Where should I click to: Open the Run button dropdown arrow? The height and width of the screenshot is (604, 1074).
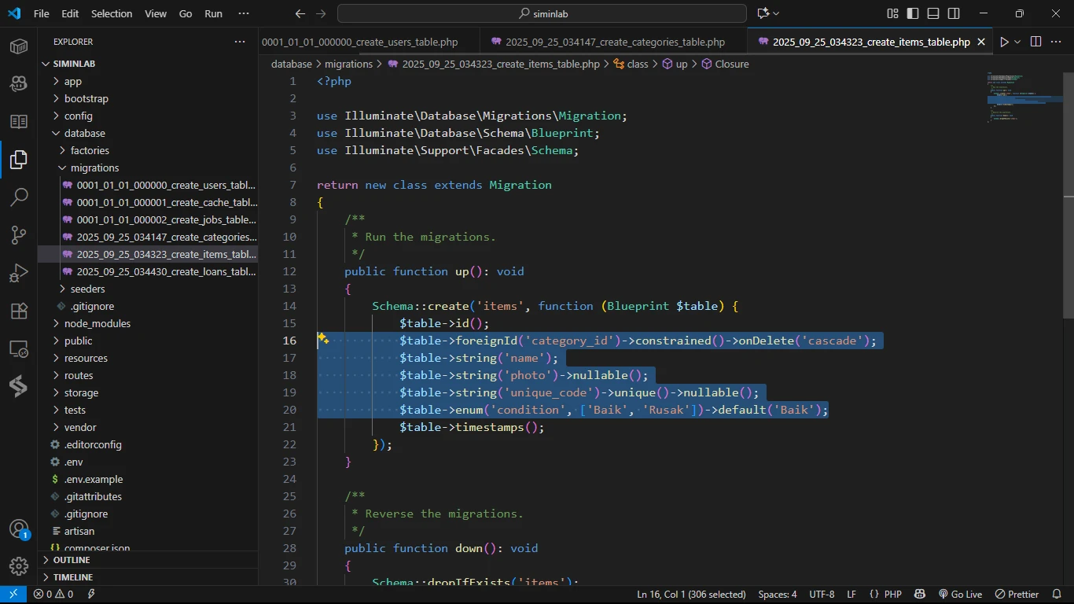(1017, 42)
